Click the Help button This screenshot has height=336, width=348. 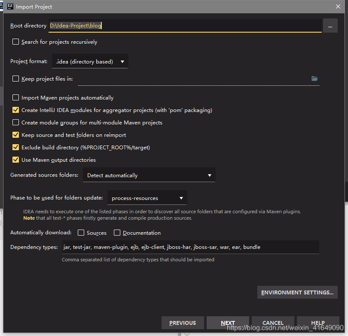318,323
